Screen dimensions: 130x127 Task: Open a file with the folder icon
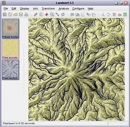15,14
